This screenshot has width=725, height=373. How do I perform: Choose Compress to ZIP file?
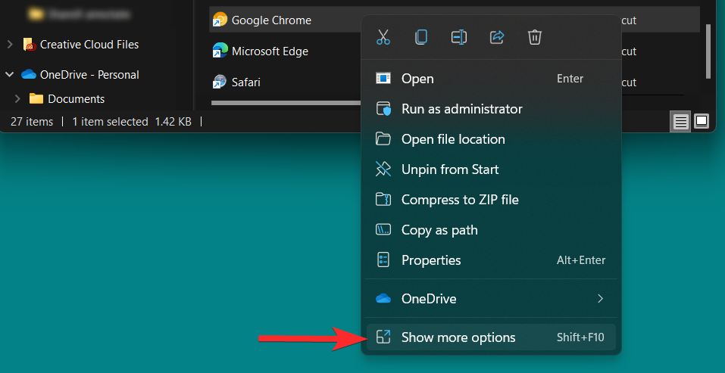(459, 200)
